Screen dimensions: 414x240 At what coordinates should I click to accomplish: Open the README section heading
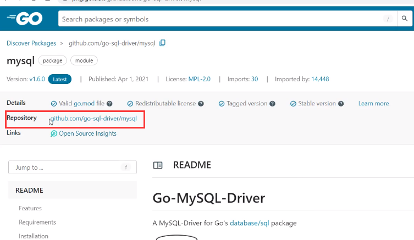[192, 165]
